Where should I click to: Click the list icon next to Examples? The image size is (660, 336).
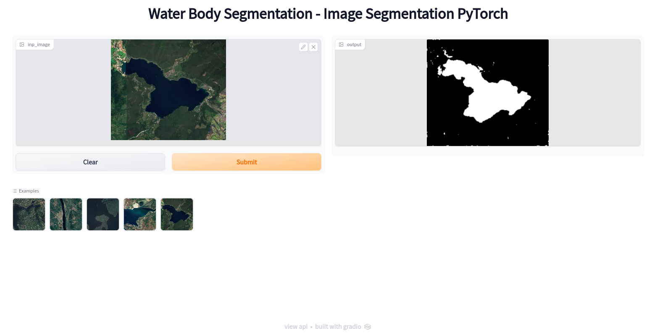click(x=15, y=191)
